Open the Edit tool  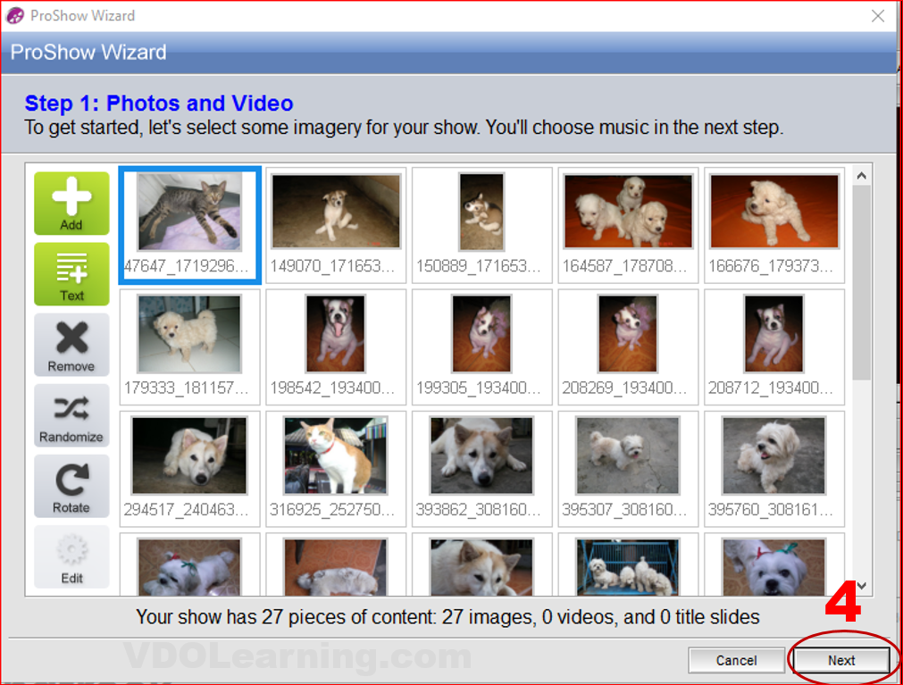click(x=71, y=557)
